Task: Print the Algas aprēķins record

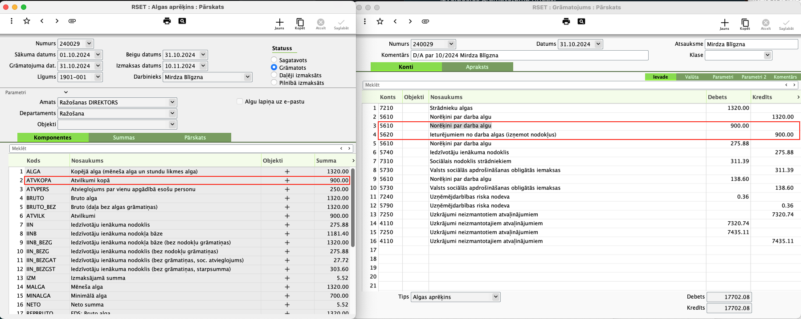Action: point(167,21)
